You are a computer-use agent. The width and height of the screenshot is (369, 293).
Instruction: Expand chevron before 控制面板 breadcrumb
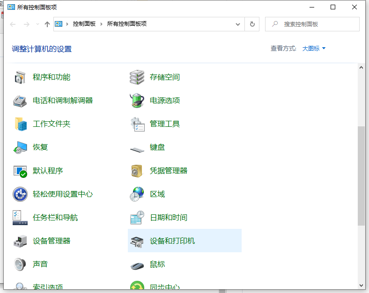(67, 24)
